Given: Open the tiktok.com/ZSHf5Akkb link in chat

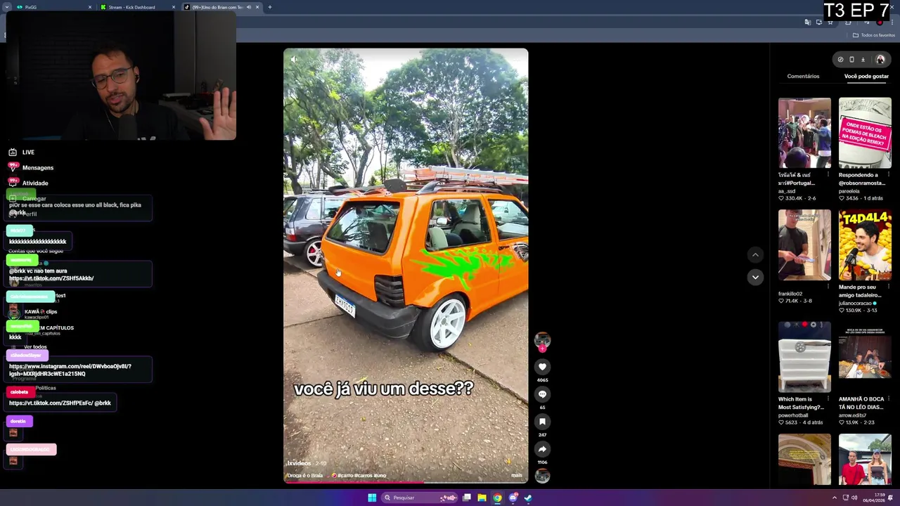Looking at the screenshot, I should [x=51, y=278].
